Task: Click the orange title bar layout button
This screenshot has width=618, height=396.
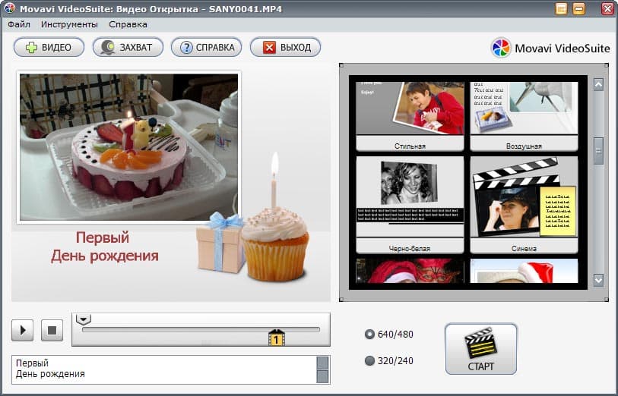Action: pyautogui.click(x=561, y=8)
